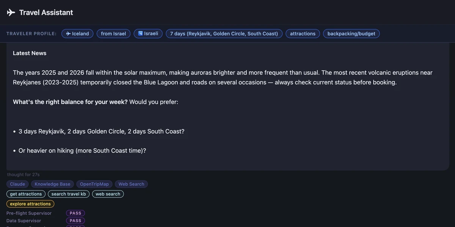Click the purple Web Search source tag
Screen dimensions: 455x227
[131, 184]
